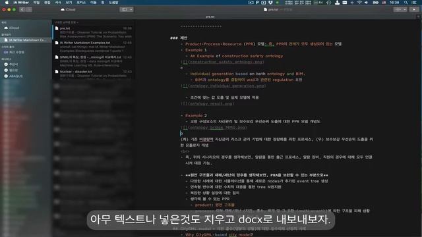The image size is (422, 237).
Task: Click the construction_safety_ontology.png image link
Action: 223,62
